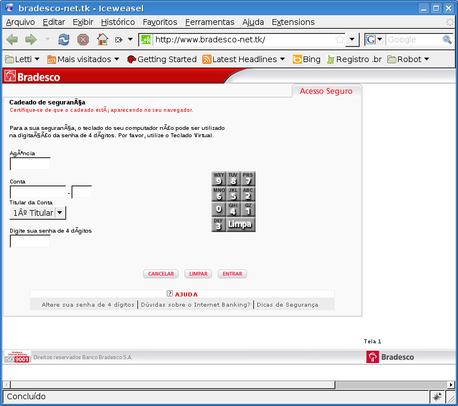The image size is (458, 406).
Task: Focus the Google search box
Action: 414,40
